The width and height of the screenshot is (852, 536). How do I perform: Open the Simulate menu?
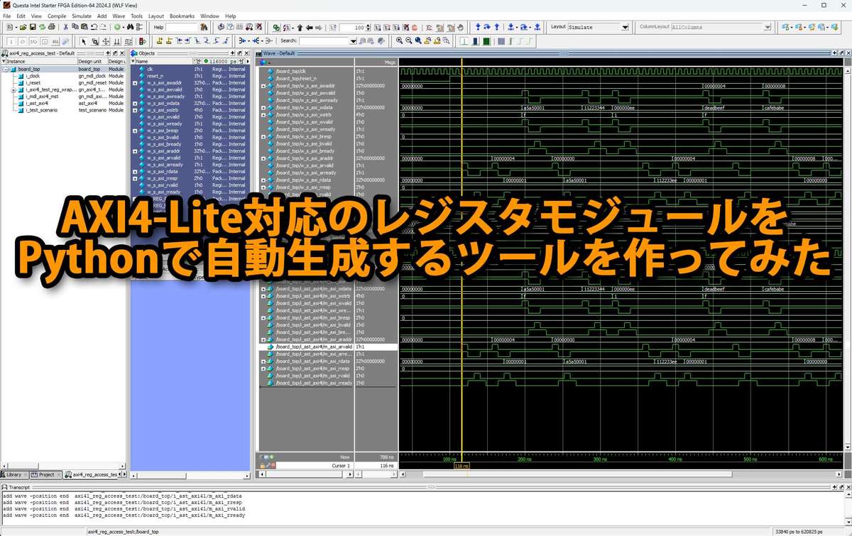81,16
